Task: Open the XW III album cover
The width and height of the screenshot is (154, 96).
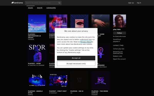Action: click(x=79, y=80)
